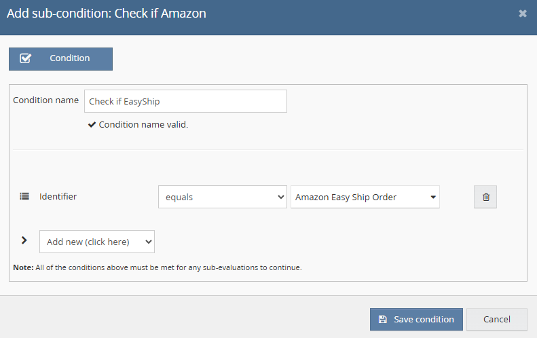
Task: Click the checkmark icon before "Condition name valid"
Action: [92, 125]
